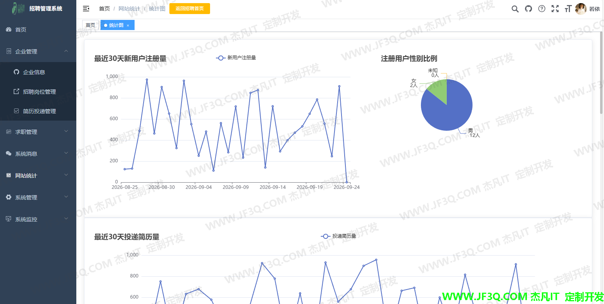Click the WeChat icon beside 系统消息
604x304 pixels.
[9, 154]
